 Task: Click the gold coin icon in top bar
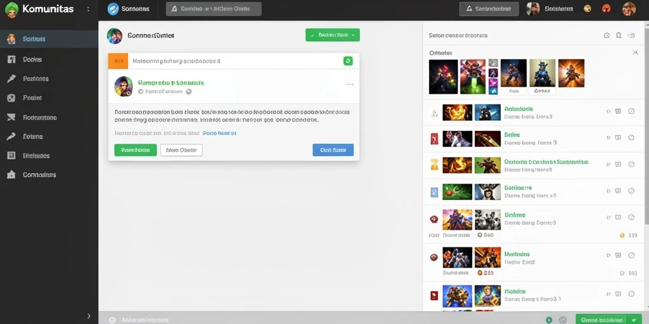(587, 8)
